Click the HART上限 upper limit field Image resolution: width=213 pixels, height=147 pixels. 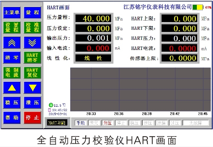pyautogui.click(x=179, y=19)
